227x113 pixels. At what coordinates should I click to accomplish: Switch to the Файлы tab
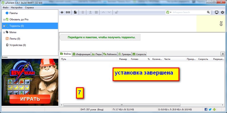[x=66, y=54]
